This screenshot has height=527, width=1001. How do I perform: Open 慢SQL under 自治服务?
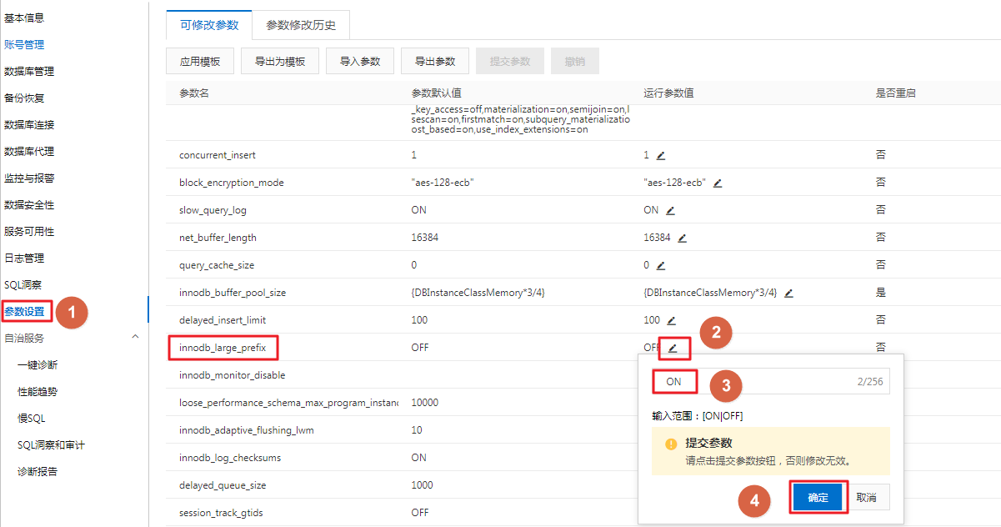[31, 418]
